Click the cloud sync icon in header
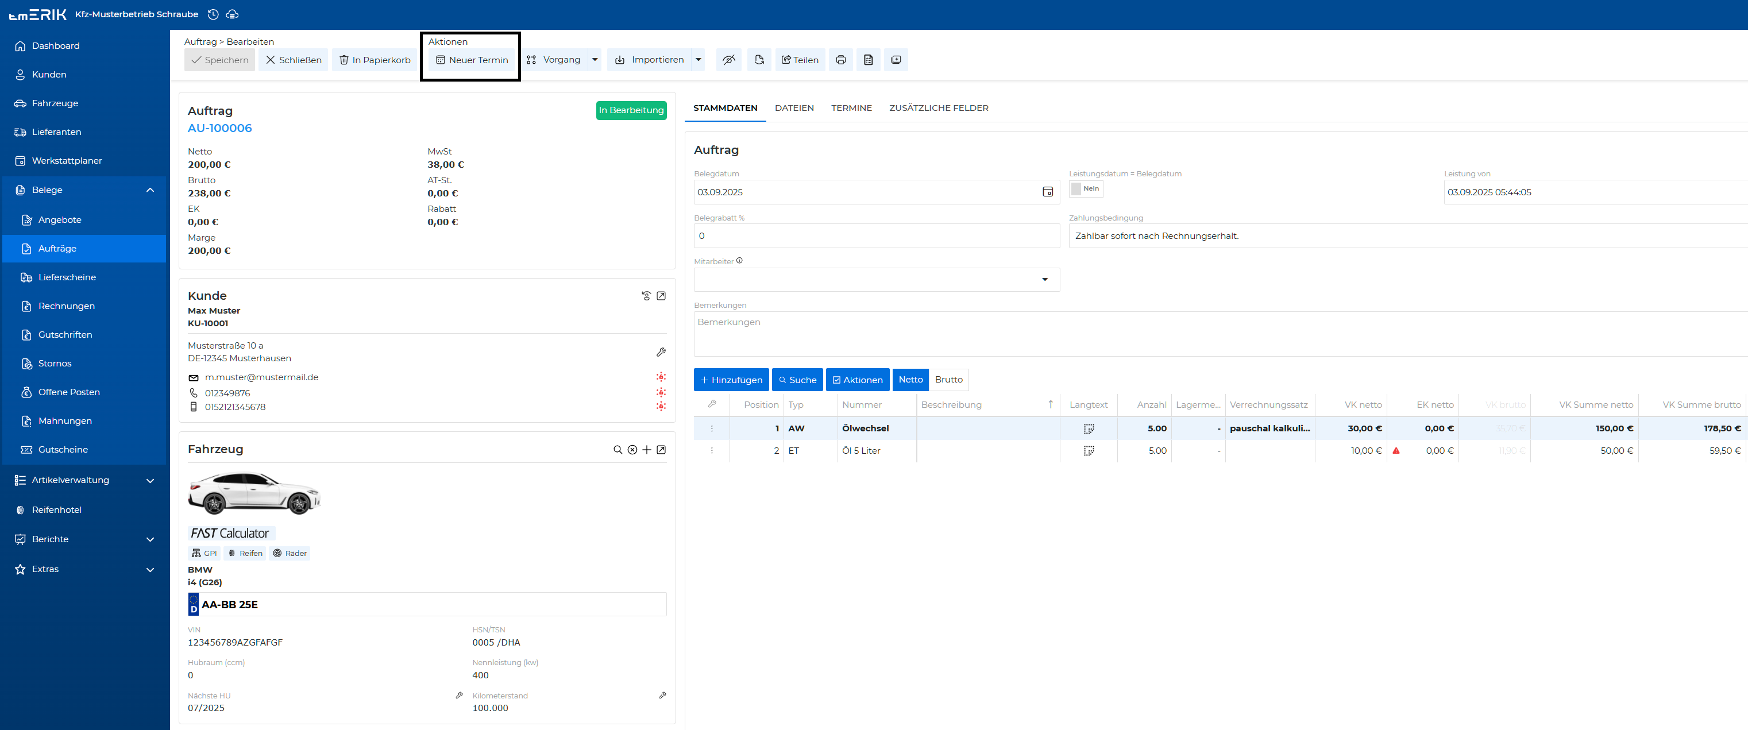Screen dimensions: 1748x730 pyautogui.click(x=232, y=14)
